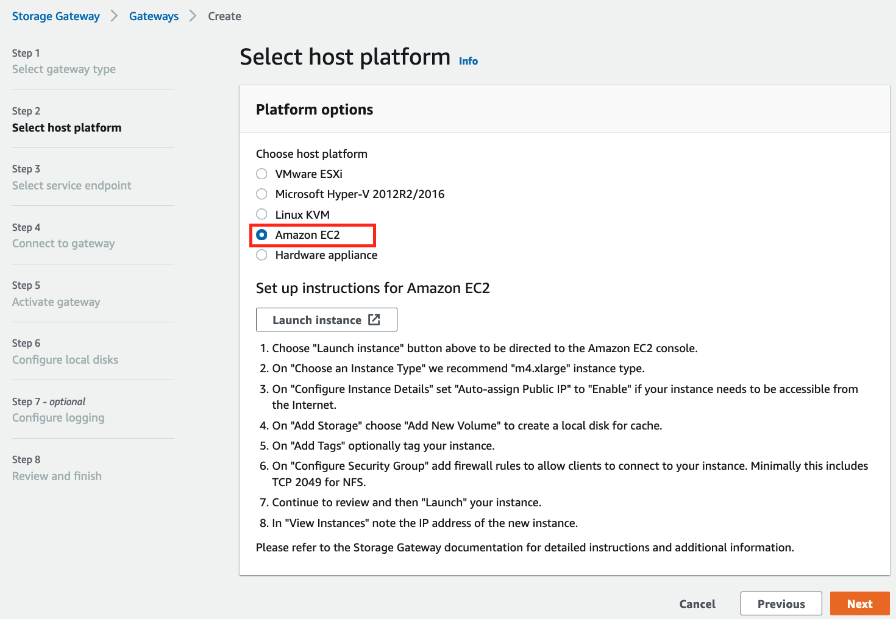The image size is (896, 619).
Task: Open Step 7 Configure logging
Action: (x=59, y=418)
